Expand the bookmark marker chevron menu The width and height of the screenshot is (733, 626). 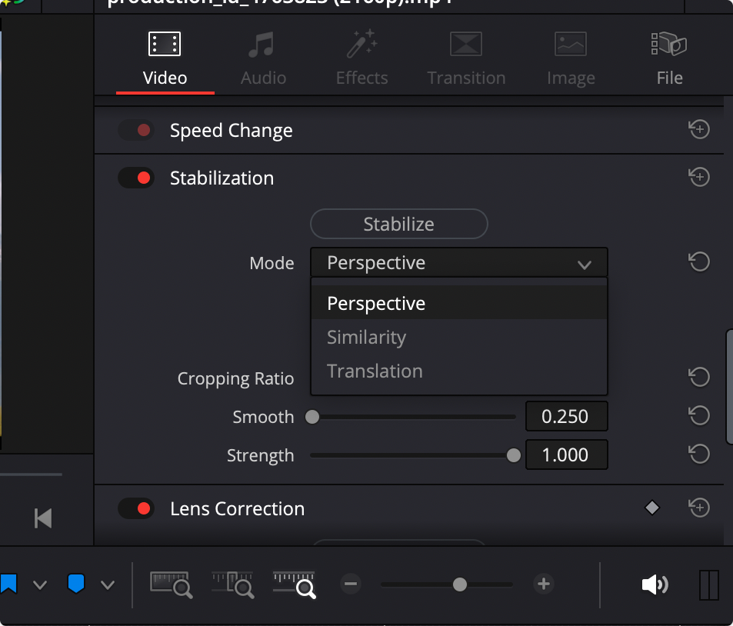pos(40,584)
